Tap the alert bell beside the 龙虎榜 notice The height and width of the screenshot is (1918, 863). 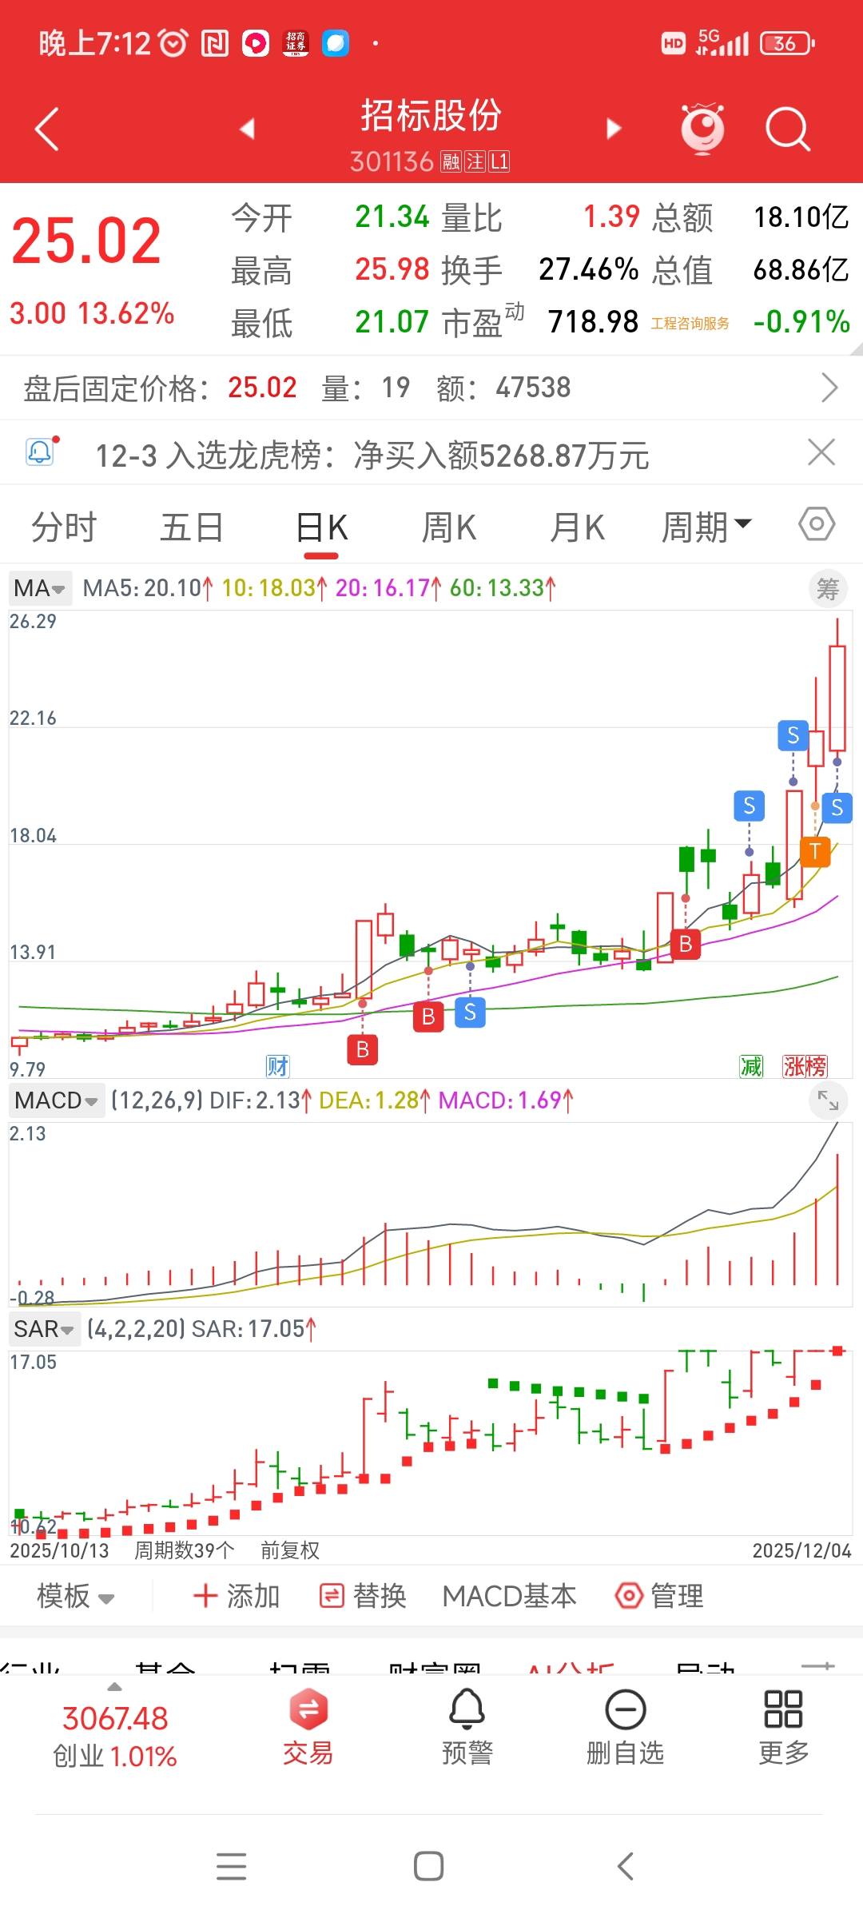41,452
